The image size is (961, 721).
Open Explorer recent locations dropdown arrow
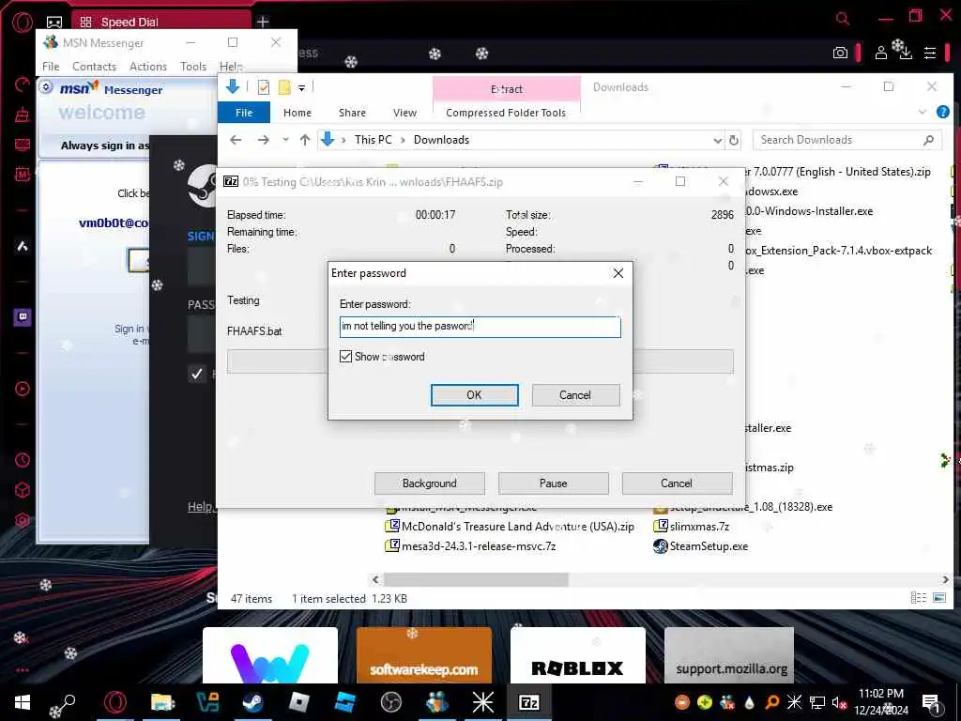[285, 140]
